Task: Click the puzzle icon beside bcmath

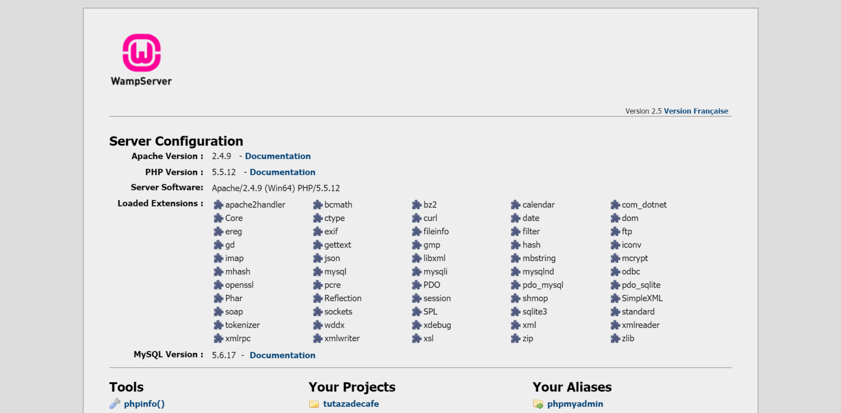Action: [317, 204]
